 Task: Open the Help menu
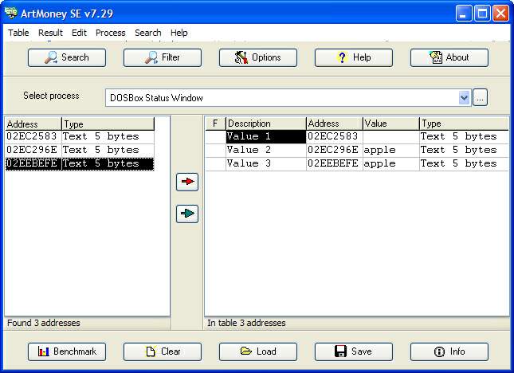pos(179,33)
